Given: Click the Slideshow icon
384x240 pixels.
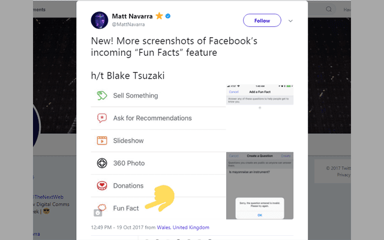Looking at the screenshot, I should pyautogui.click(x=102, y=141).
